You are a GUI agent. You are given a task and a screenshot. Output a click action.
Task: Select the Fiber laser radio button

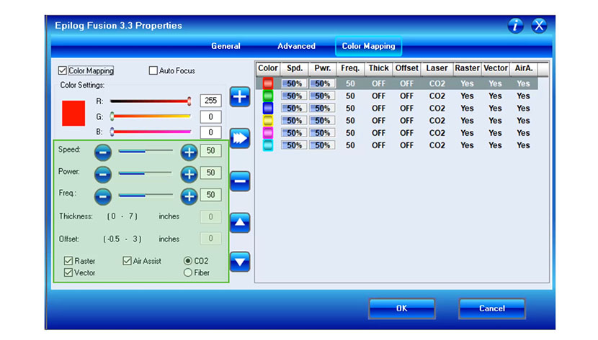pos(188,272)
